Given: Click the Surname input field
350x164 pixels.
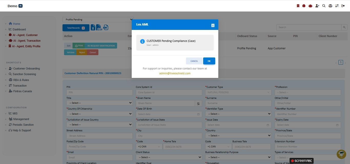Looking at the screenshot, I should point(238,103).
